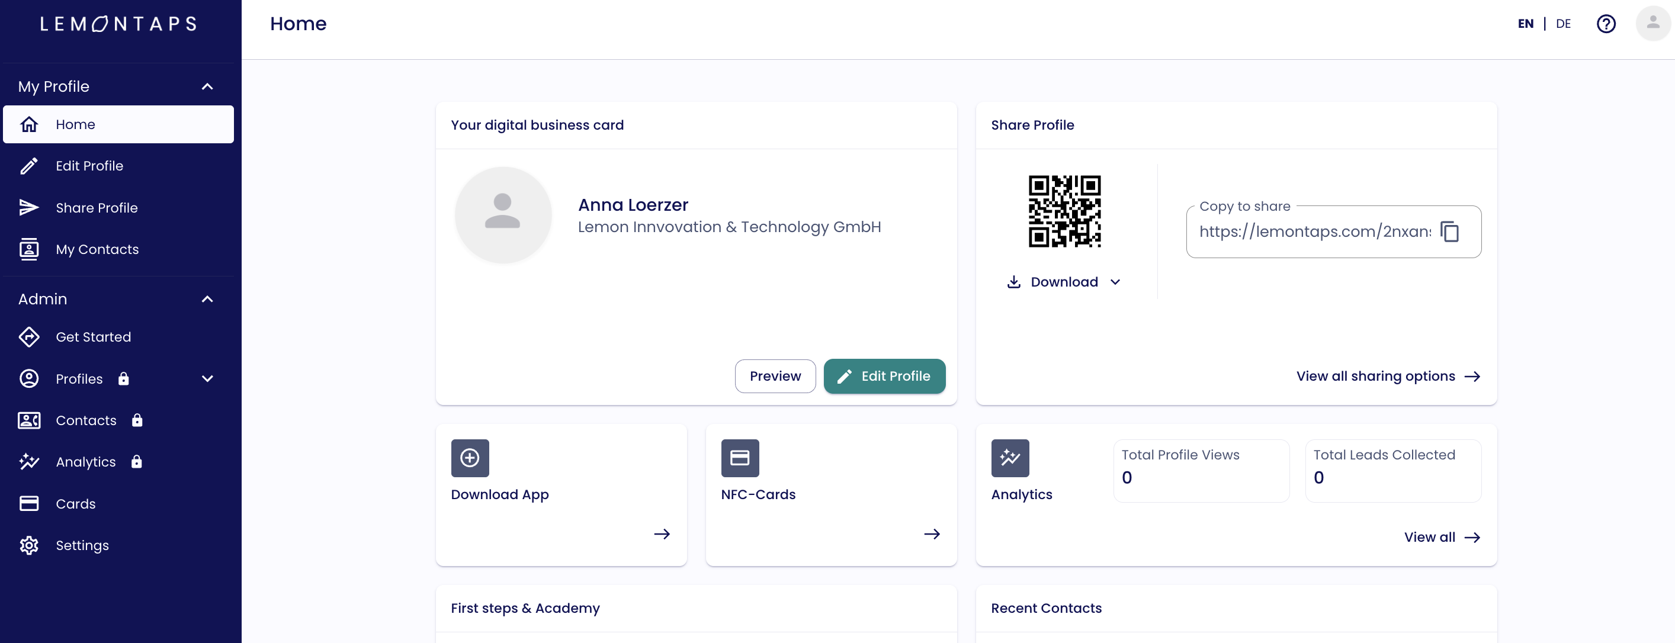Go to My Contacts in sidebar

[x=97, y=250]
